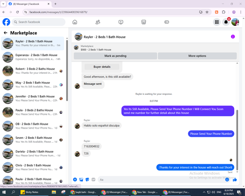Switch to the Messenger | Facebook browser tab

point(29,4)
